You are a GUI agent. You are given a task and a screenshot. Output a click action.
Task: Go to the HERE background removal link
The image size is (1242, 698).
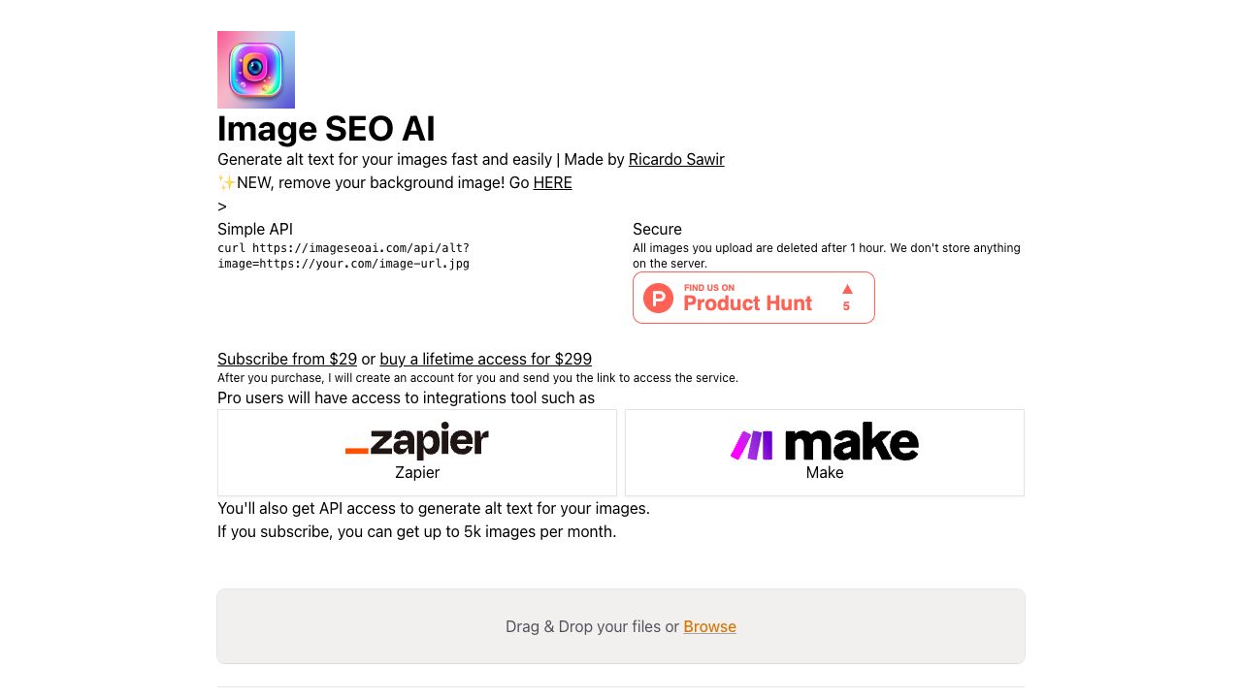click(x=552, y=182)
